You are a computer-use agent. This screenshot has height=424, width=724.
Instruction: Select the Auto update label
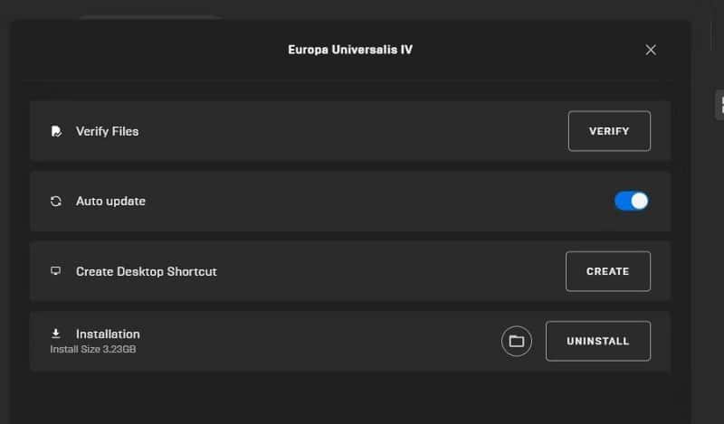pos(110,202)
